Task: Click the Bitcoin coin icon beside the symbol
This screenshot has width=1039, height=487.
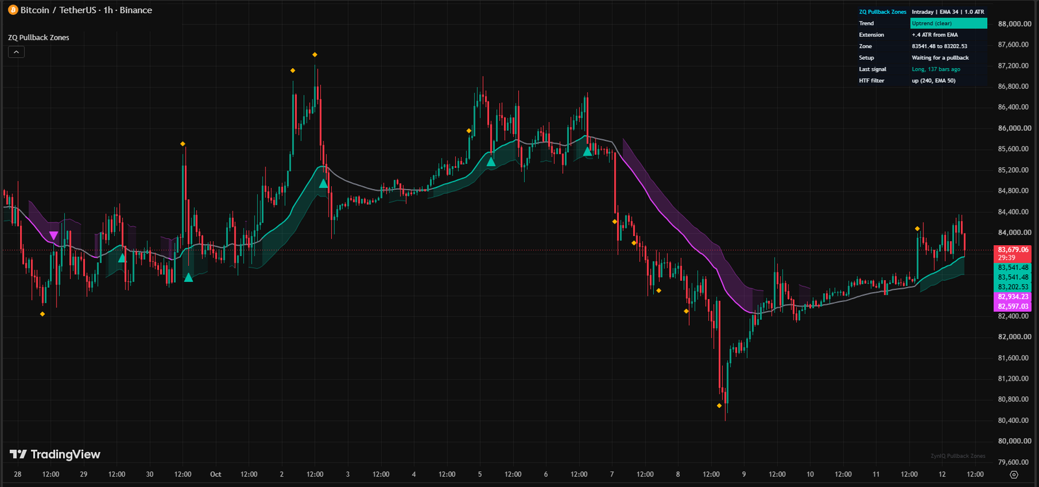Action: pos(12,10)
